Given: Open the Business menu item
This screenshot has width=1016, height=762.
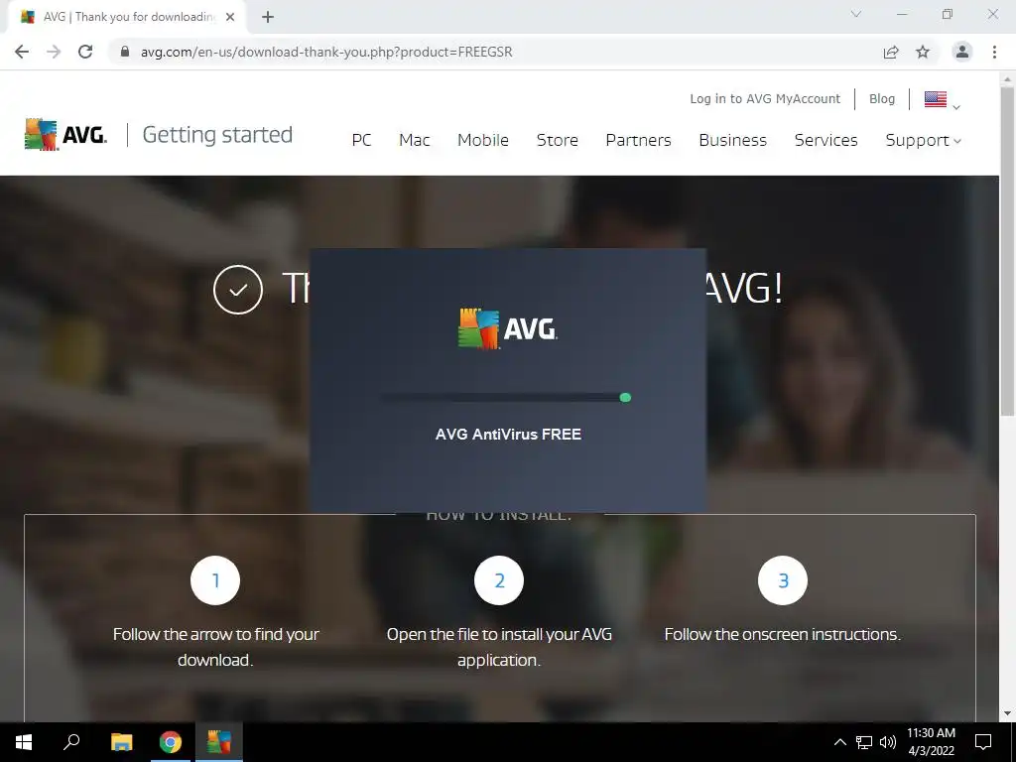Looking at the screenshot, I should tap(733, 140).
